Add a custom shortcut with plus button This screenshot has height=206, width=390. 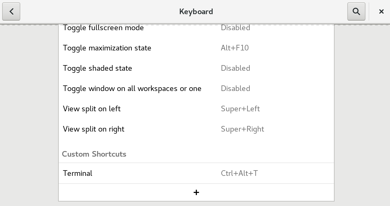click(196, 192)
